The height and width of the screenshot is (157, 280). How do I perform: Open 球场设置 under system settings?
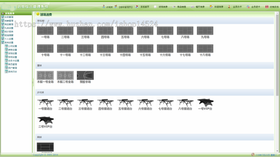[12, 57]
